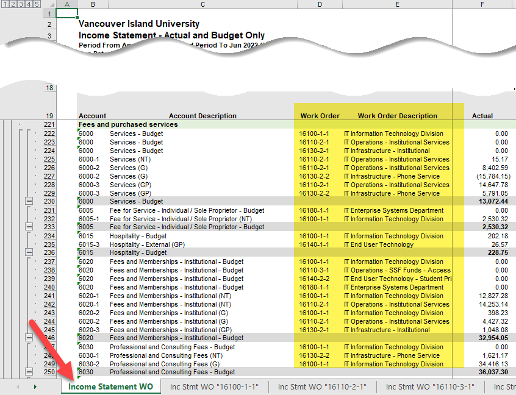The image size is (516, 395).
Task: Click the Work Order Description header cell
Action: coord(398,116)
